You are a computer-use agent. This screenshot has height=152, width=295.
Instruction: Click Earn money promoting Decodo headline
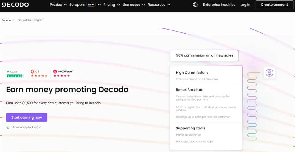(x=67, y=90)
